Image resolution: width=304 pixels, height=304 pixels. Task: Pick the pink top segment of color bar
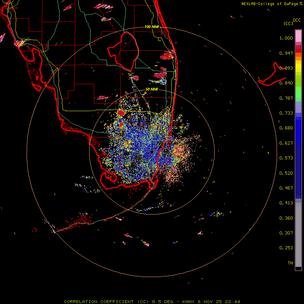coord(298,36)
